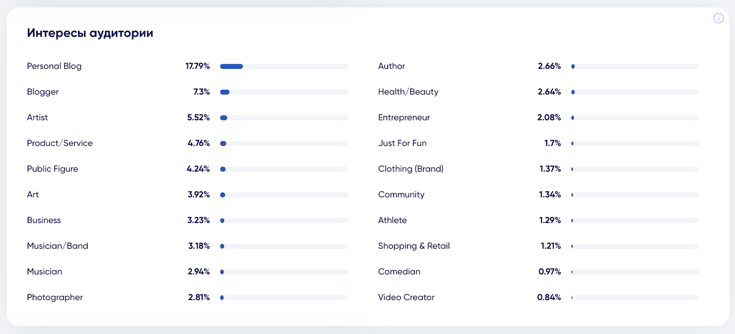Select the Personal Blog interest label

pyautogui.click(x=54, y=66)
